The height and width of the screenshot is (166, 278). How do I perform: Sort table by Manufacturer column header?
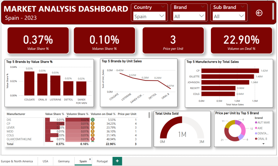pyautogui.click(x=16, y=114)
